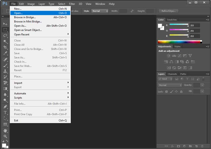Add Brightness/Contrast adjustment icon

[x=169, y=56]
